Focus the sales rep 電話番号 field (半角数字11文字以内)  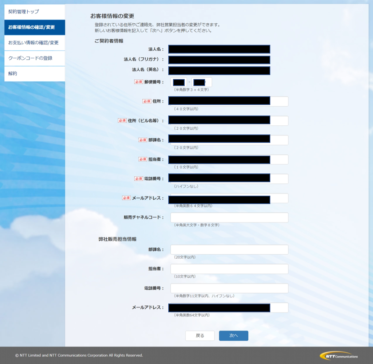(229, 288)
